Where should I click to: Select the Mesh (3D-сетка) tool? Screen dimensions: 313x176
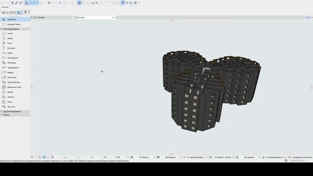pos(15,107)
